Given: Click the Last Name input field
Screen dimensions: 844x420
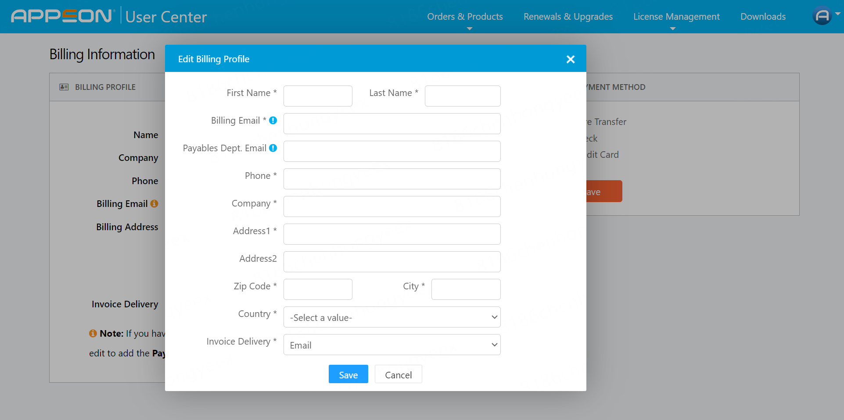Looking at the screenshot, I should pyautogui.click(x=463, y=96).
